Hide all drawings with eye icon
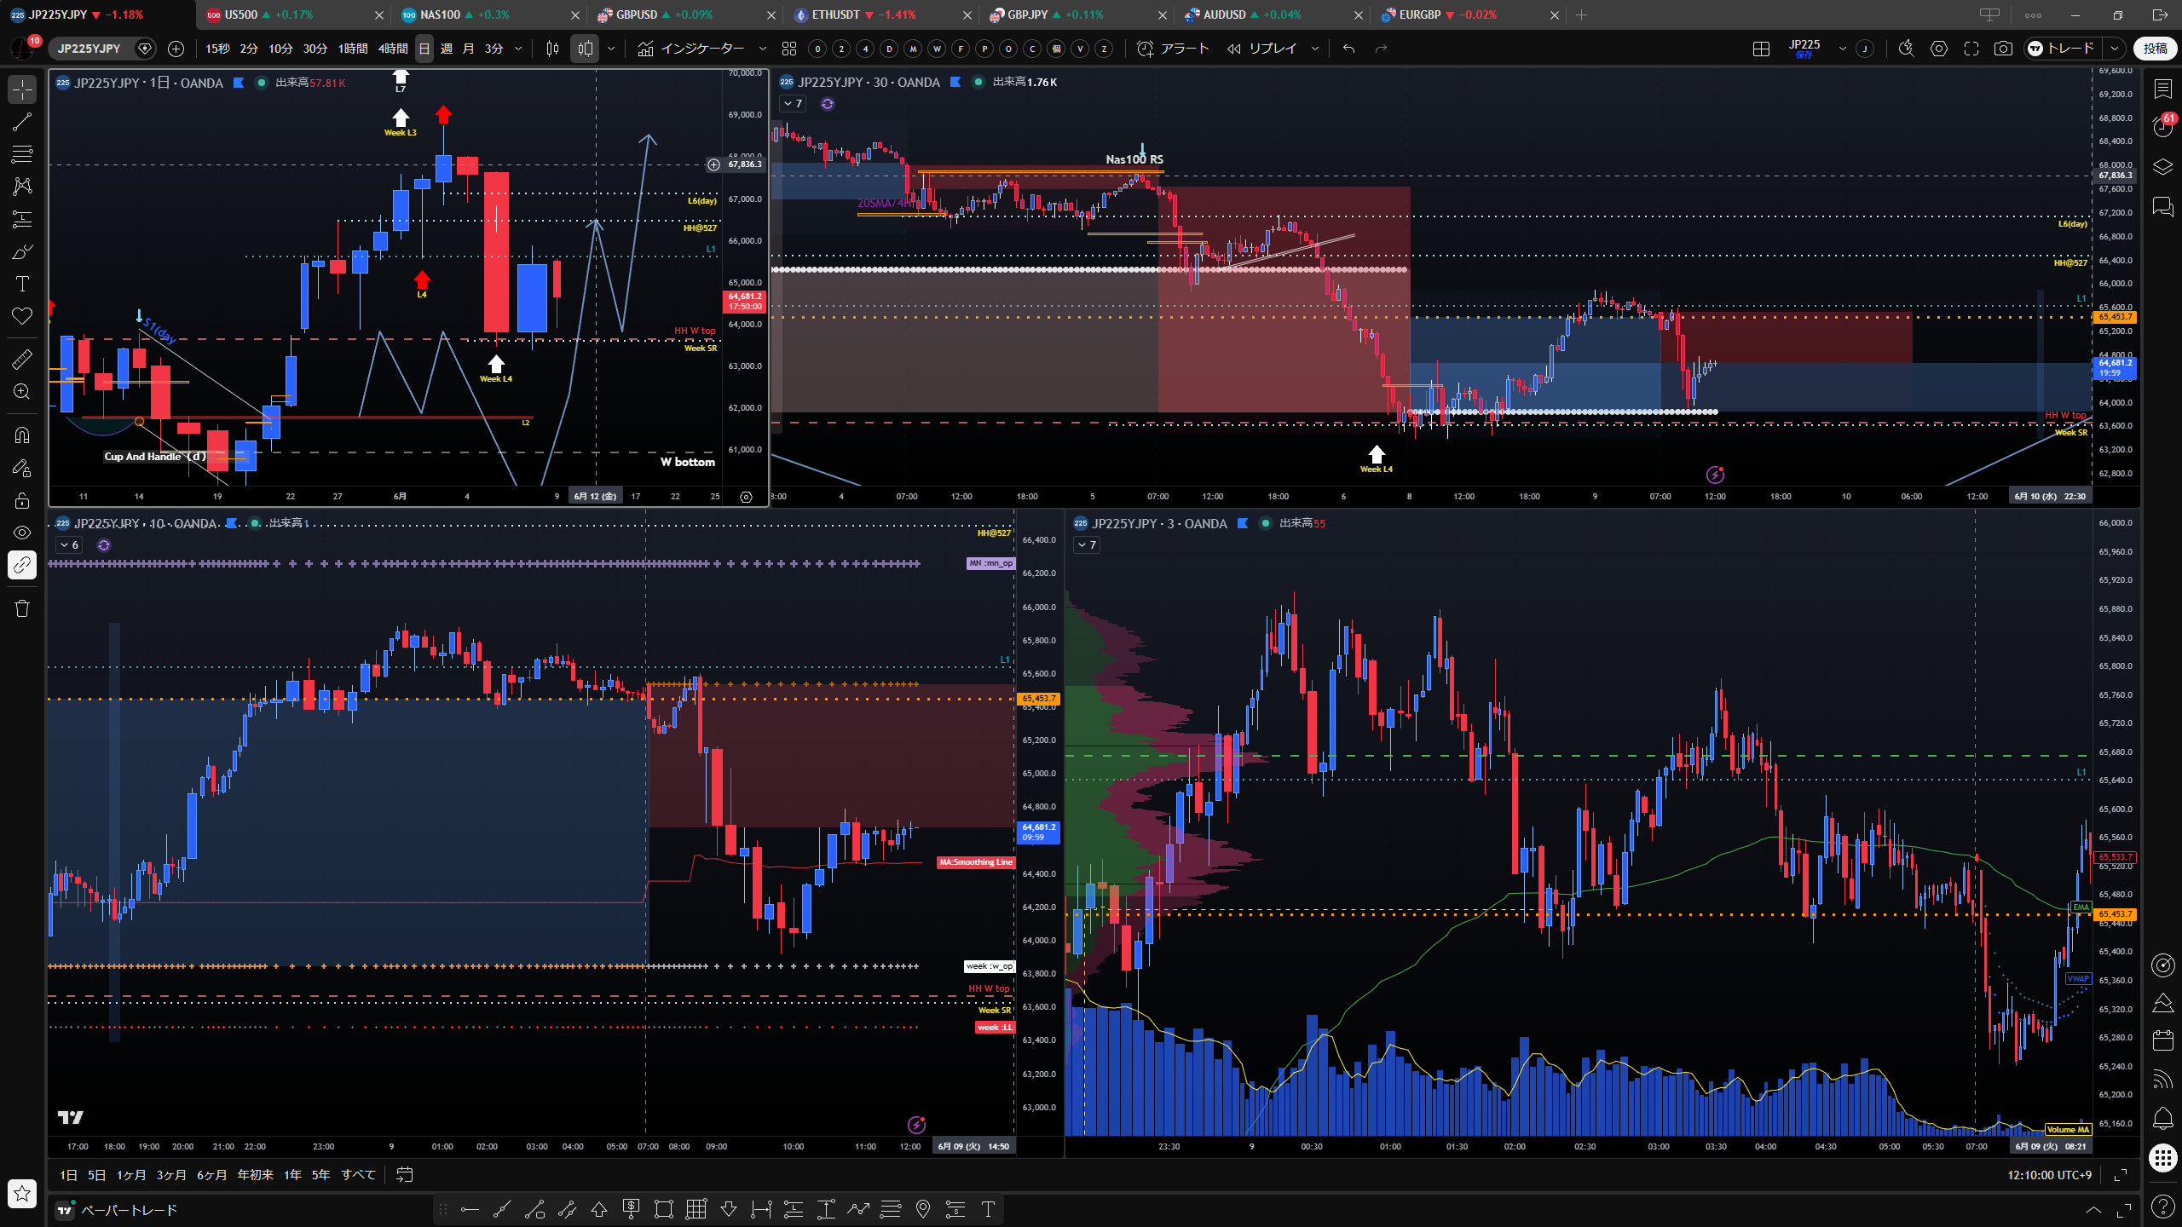Viewport: 2182px width, 1227px height. coord(22,533)
